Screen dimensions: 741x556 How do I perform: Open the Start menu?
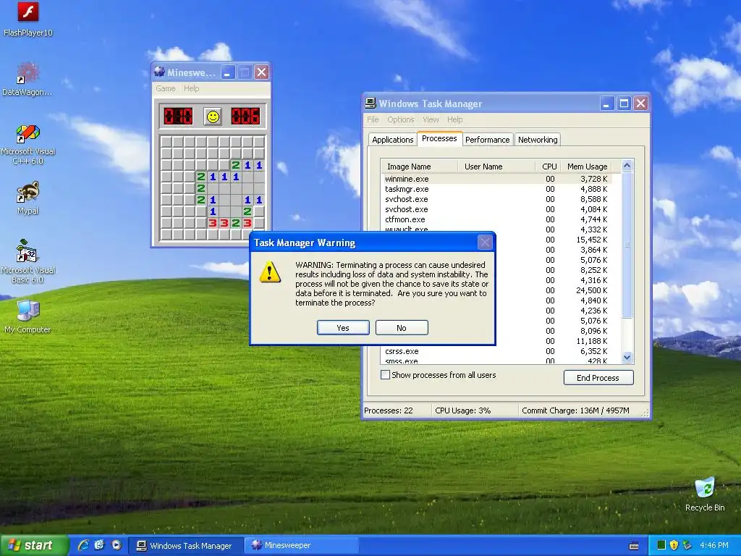coord(33,546)
